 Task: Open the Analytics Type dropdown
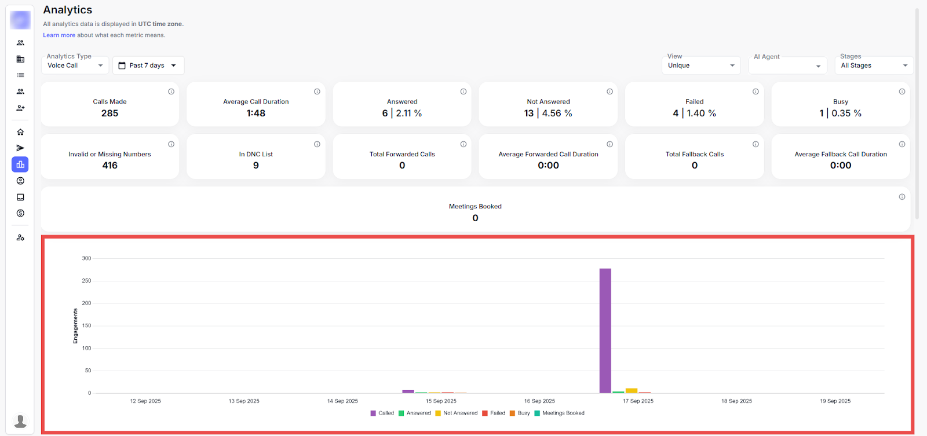75,65
